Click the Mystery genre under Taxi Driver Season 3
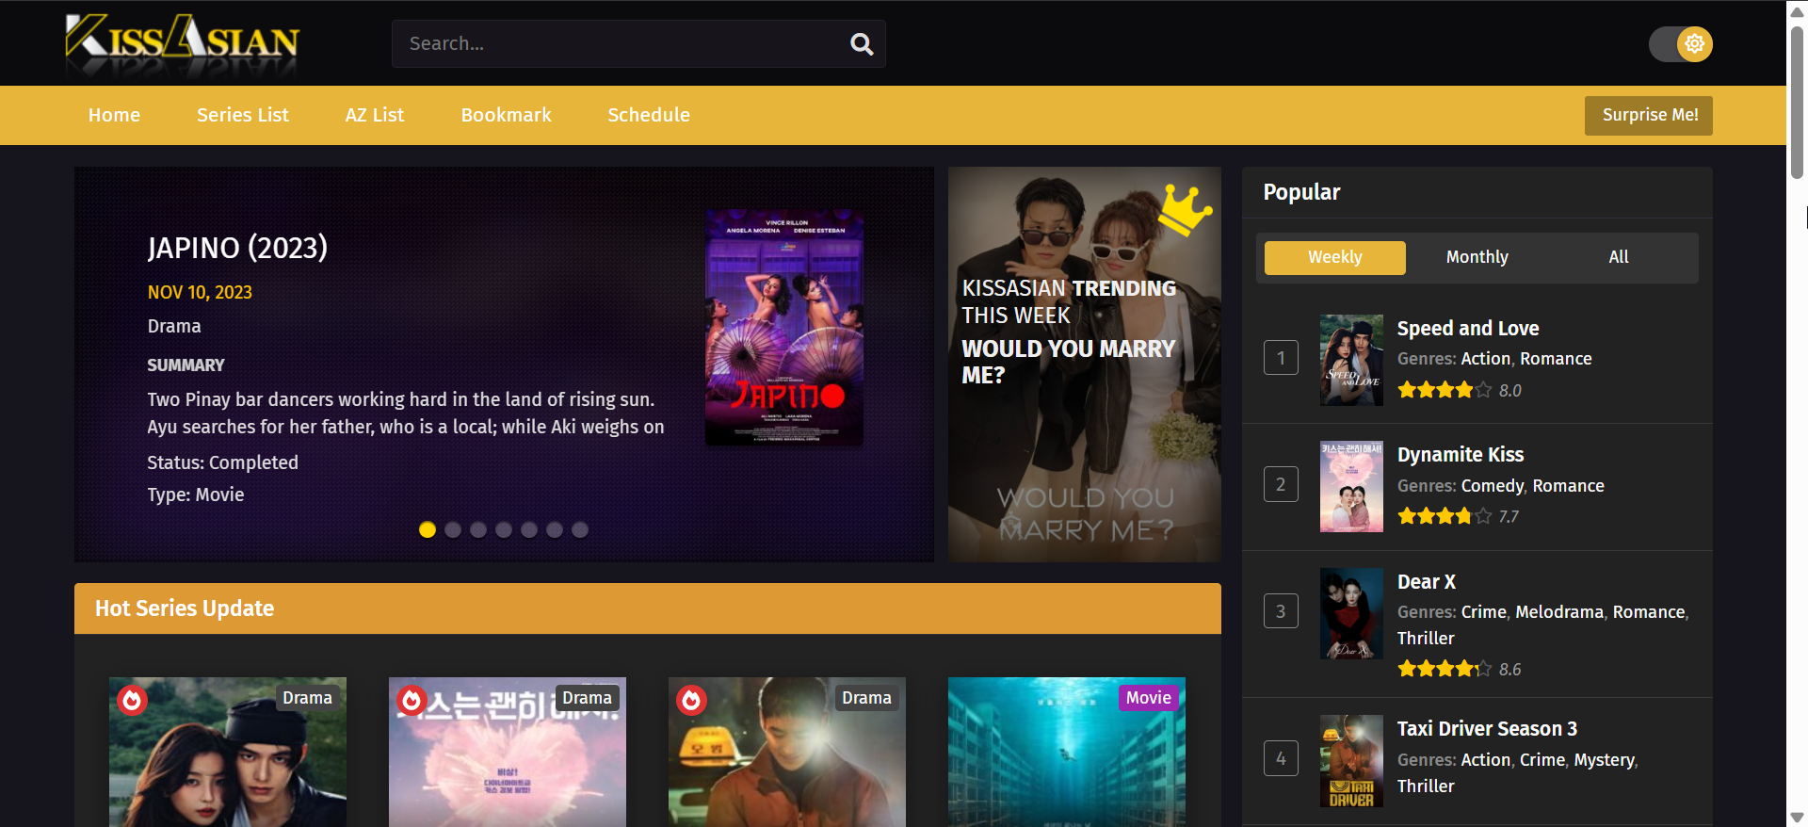This screenshot has width=1808, height=827. click(1605, 760)
